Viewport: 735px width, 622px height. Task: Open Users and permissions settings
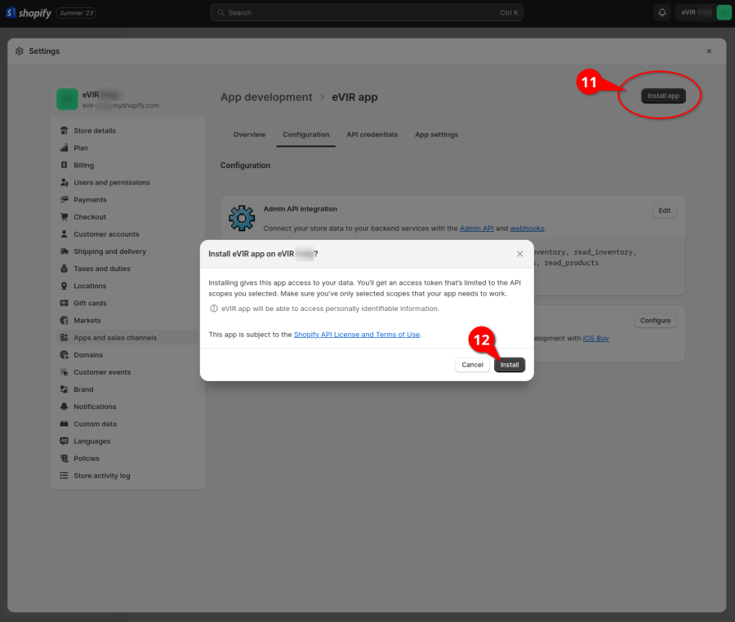click(x=127, y=183)
